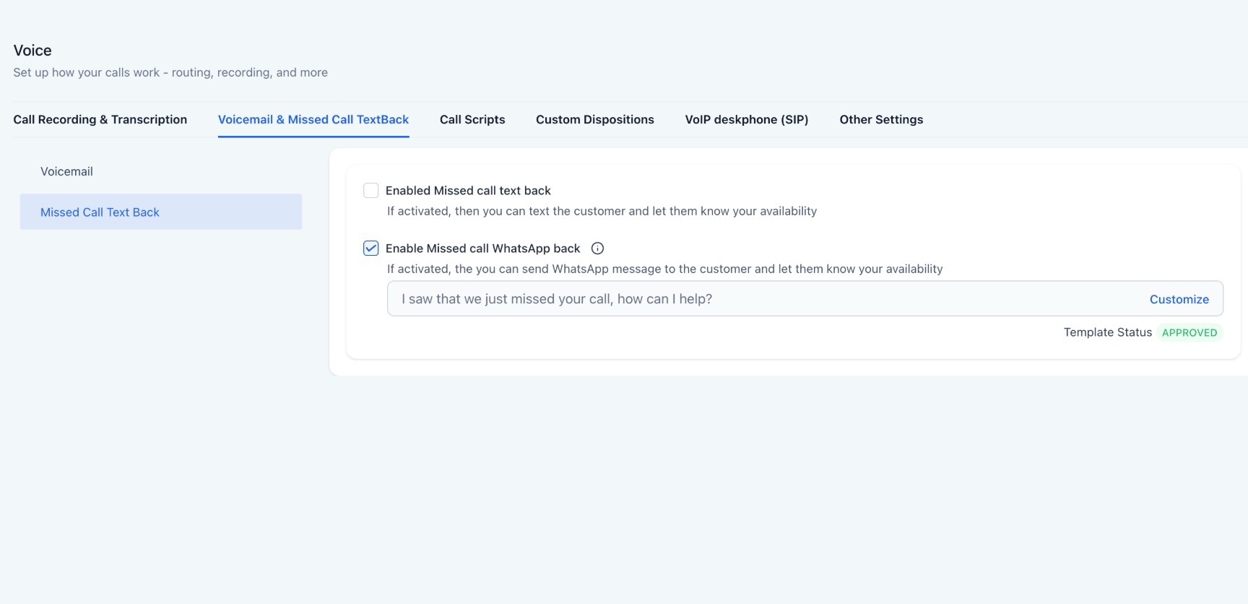Switch to the Call Scripts tab

click(x=472, y=120)
